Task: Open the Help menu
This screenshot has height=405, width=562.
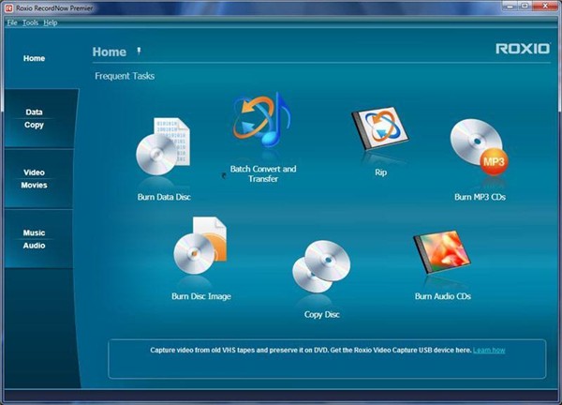Action: click(51, 22)
